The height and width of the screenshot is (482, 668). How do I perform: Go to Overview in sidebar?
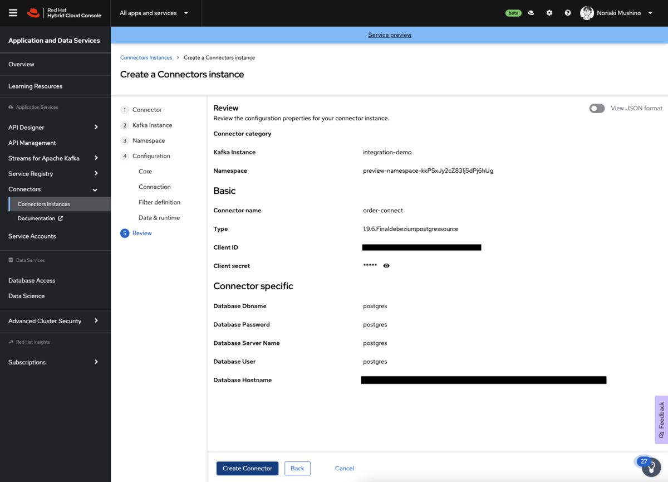point(21,64)
